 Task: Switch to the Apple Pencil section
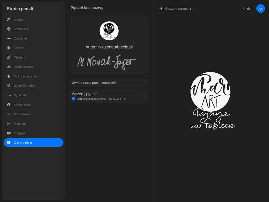33,105
